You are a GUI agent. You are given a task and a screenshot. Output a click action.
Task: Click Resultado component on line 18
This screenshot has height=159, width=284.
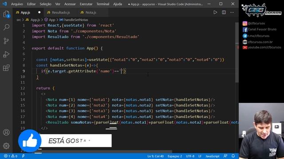point(58,122)
